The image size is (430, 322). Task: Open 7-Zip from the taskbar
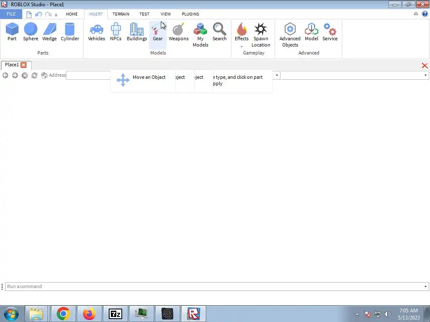click(x=115, y=314)
